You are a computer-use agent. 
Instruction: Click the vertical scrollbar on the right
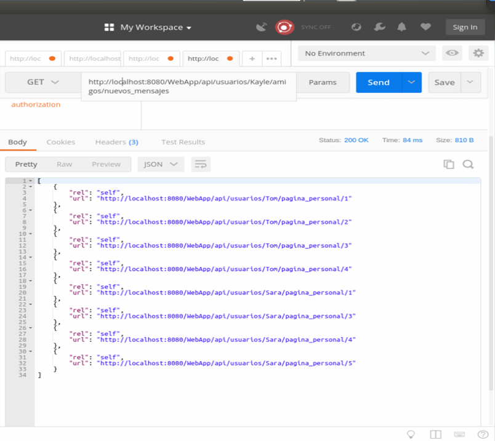coord(491,263)
